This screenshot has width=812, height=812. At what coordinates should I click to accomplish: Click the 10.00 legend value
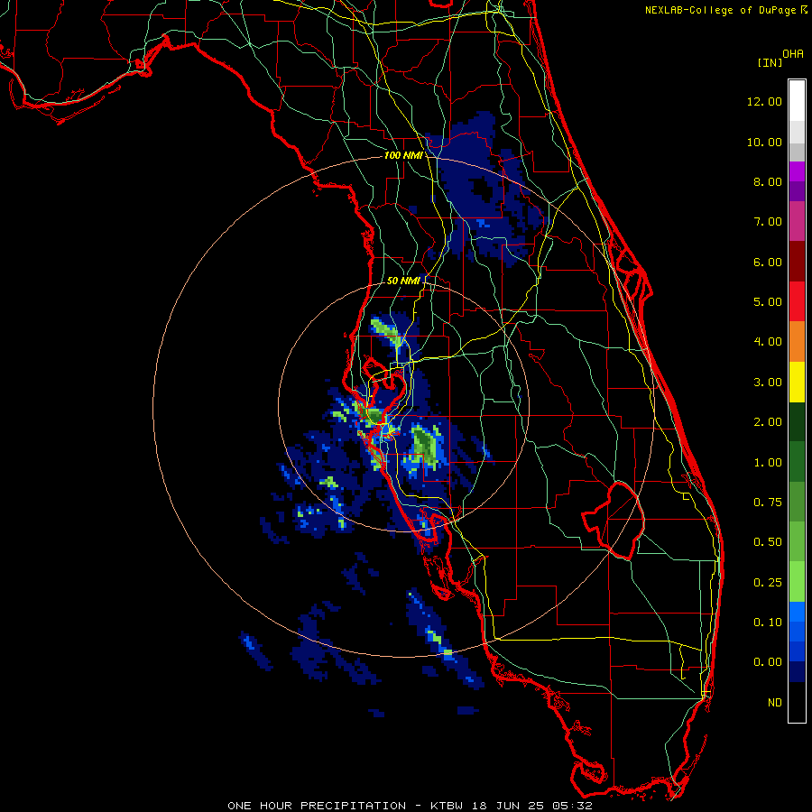coord(764,142)
